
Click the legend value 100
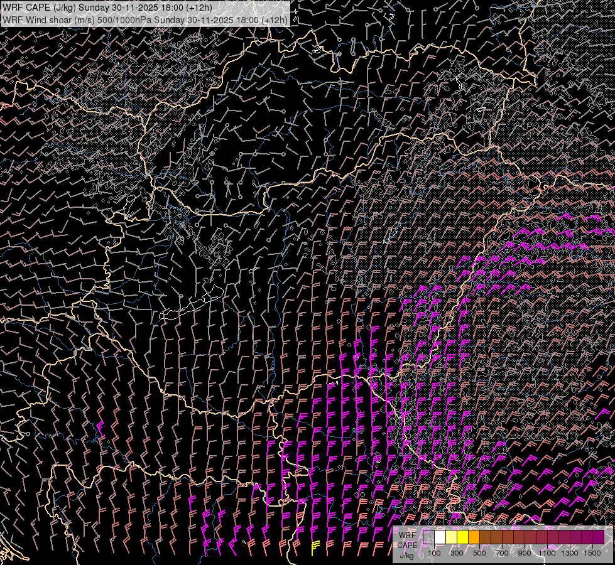[x=434, y=553]
